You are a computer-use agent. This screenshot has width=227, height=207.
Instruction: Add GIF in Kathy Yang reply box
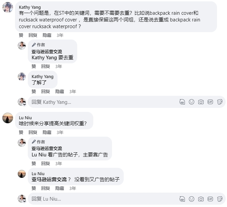click(x=210, y=102)
